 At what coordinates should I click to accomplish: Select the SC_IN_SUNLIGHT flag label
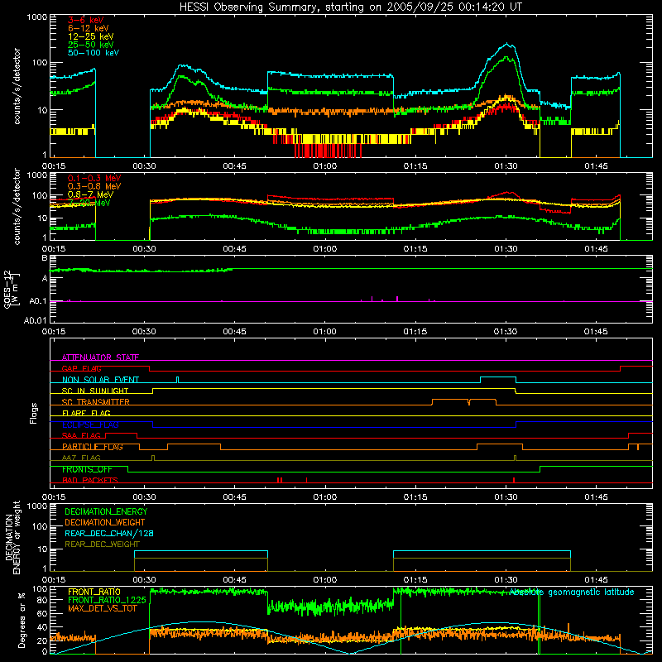click(95, 391)
